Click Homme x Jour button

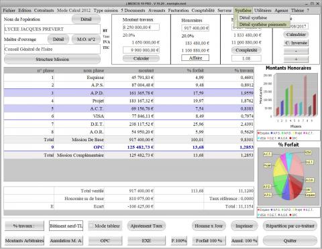point(209,226)
